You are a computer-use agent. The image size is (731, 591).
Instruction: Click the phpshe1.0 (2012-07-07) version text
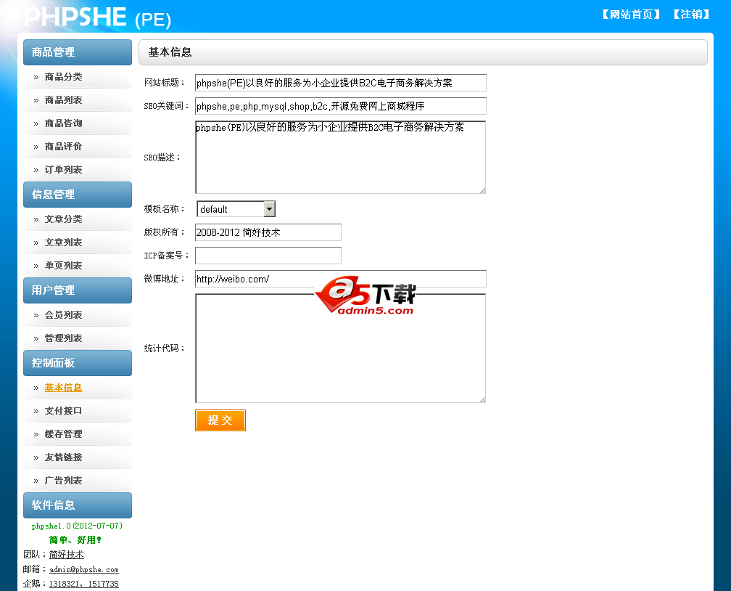pos(77,526)
